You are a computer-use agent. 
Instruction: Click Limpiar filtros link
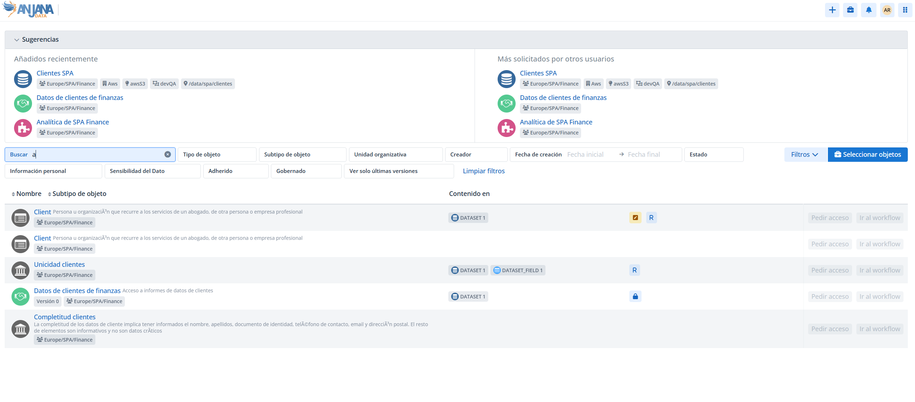(x=484, y=171)
